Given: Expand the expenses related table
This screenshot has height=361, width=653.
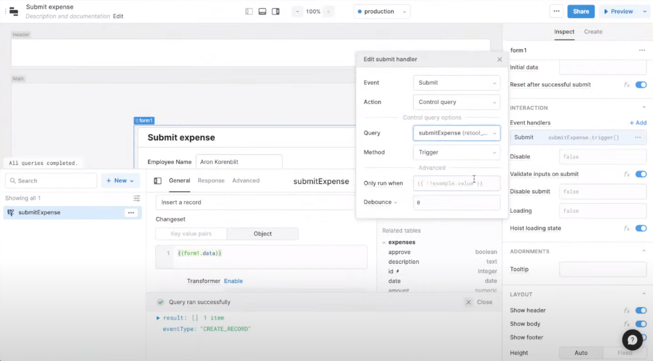Looking at the screenshot, I should (384, 242).
